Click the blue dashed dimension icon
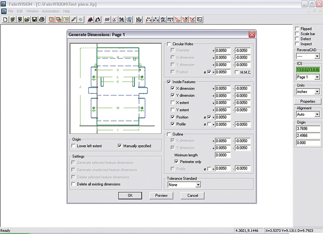Screen dimensions: 323x234 tap(156, 20)
